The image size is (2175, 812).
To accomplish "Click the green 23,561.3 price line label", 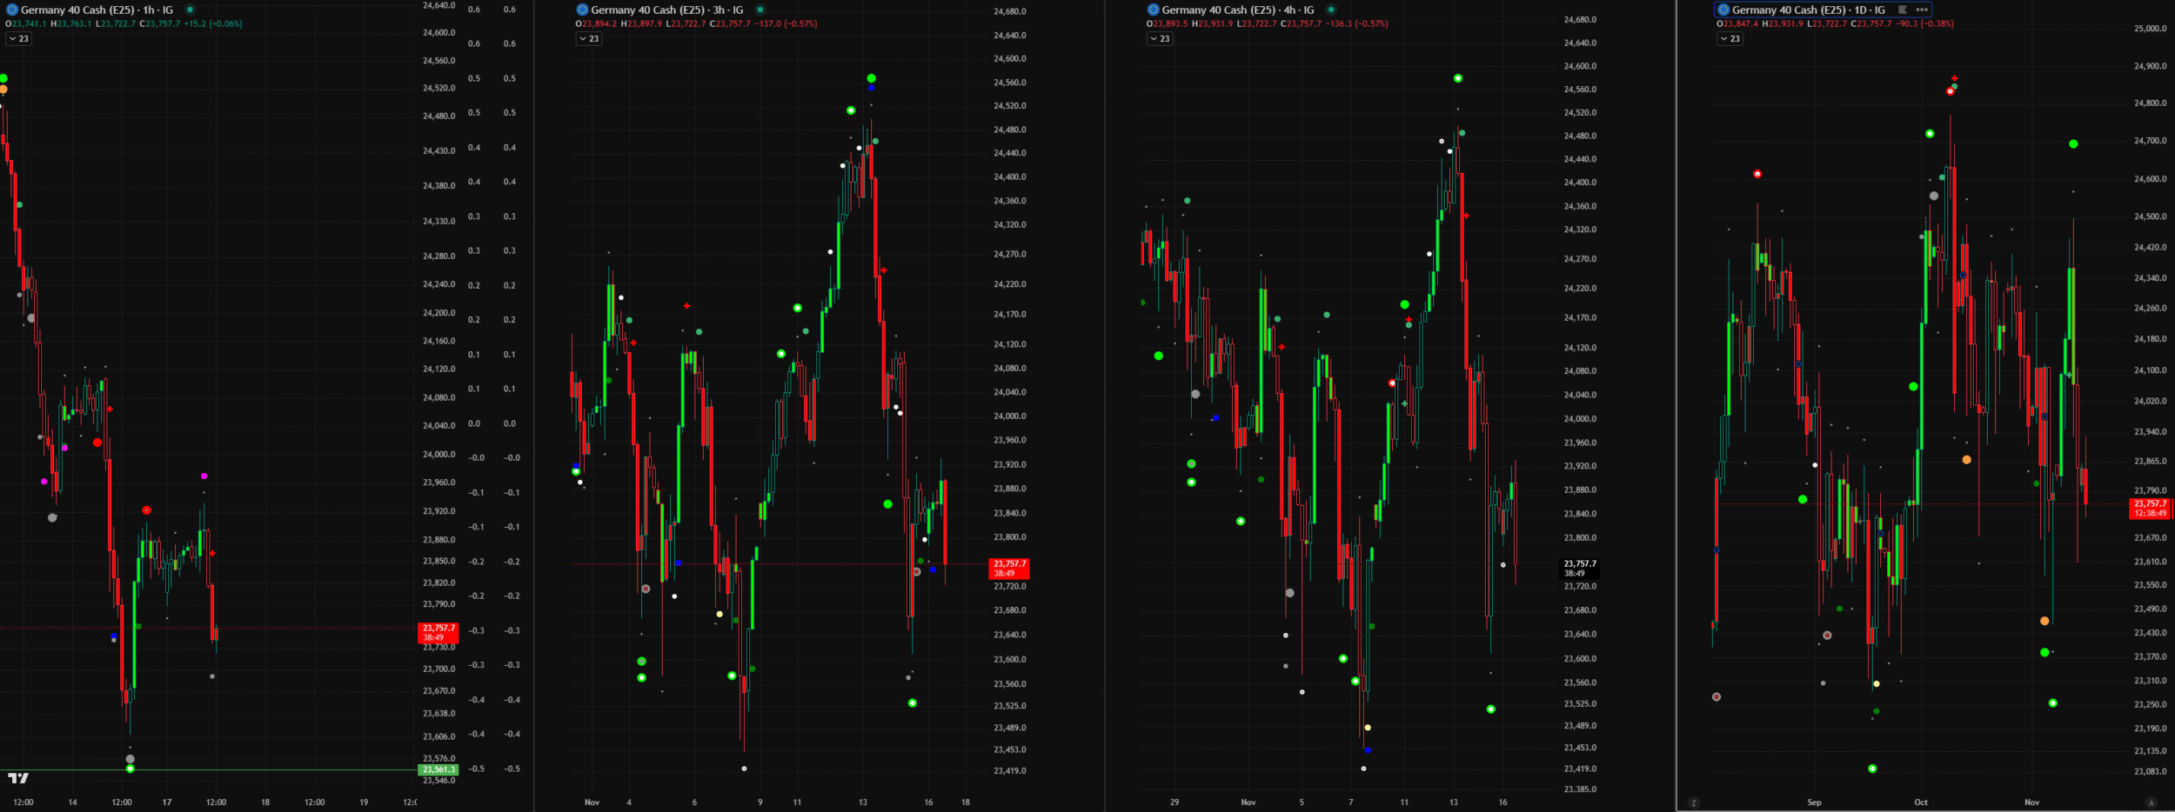I will point(438,769).
